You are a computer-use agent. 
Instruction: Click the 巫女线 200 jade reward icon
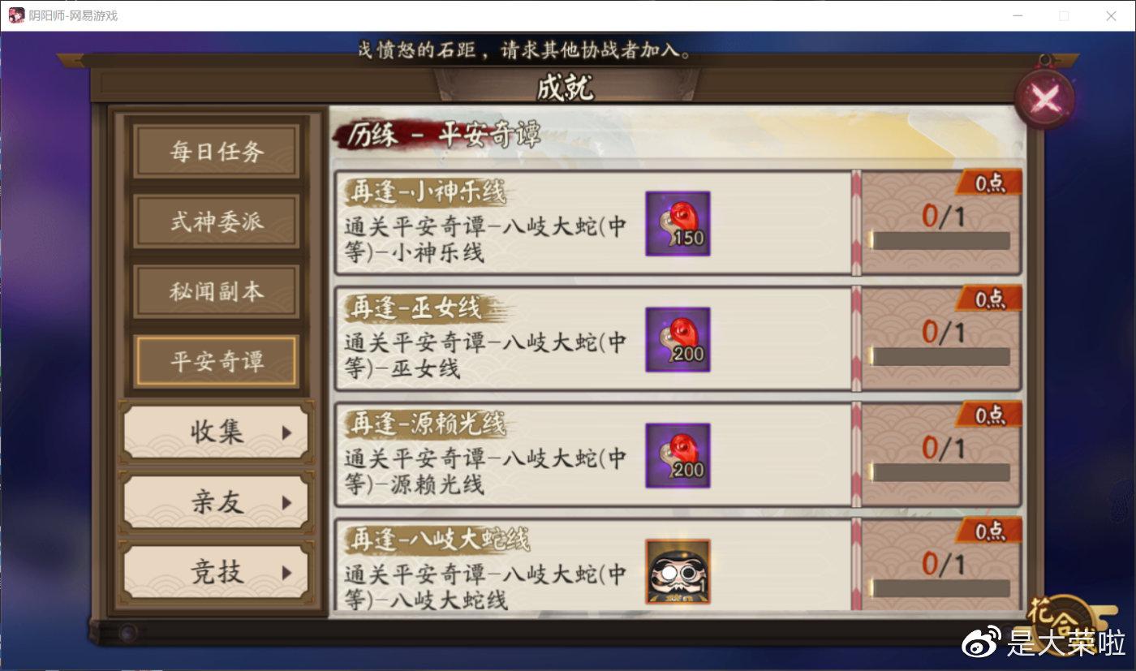point(678,340)
